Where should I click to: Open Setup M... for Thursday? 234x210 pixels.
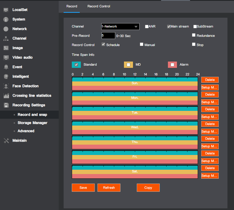point(210,146)
